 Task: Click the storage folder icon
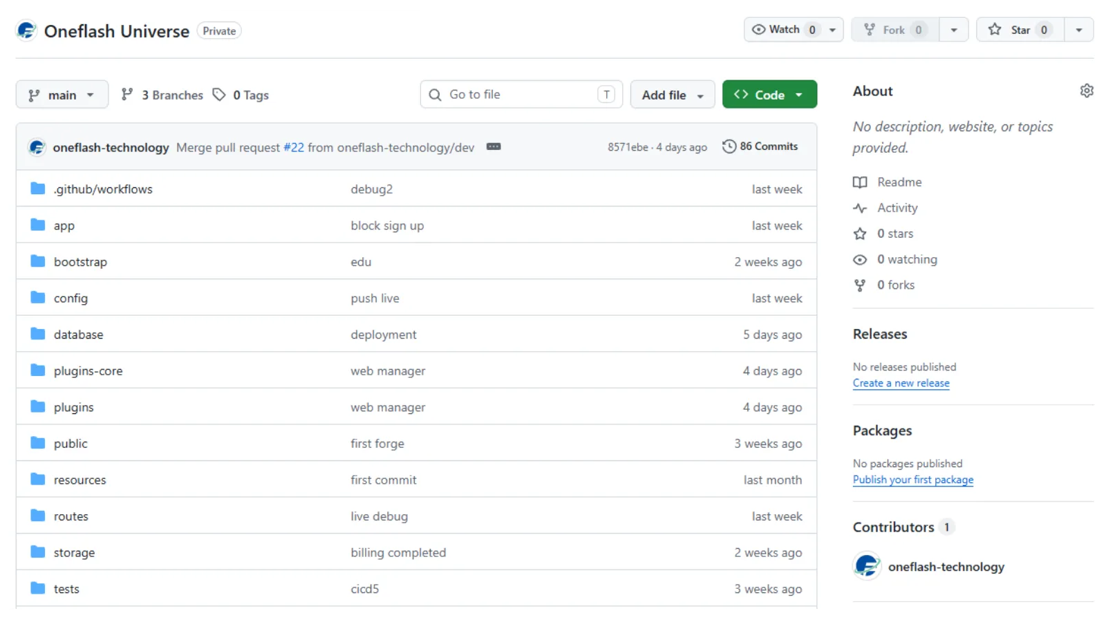coord(38,552)
